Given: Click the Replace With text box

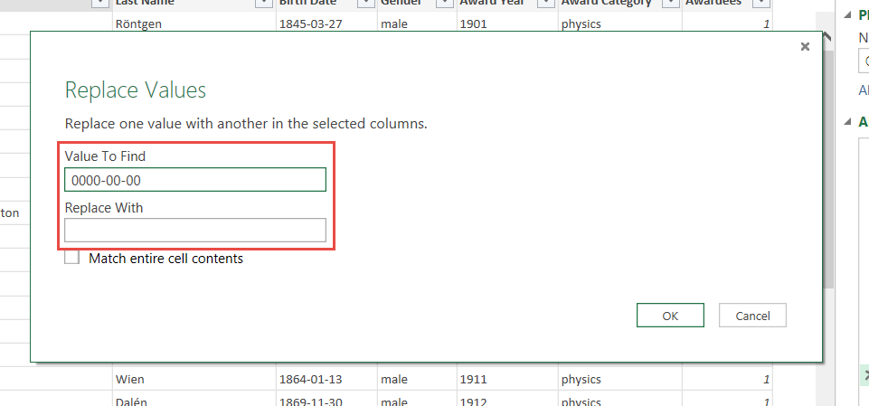Looking at the screenshot, I should click(194, 231).
